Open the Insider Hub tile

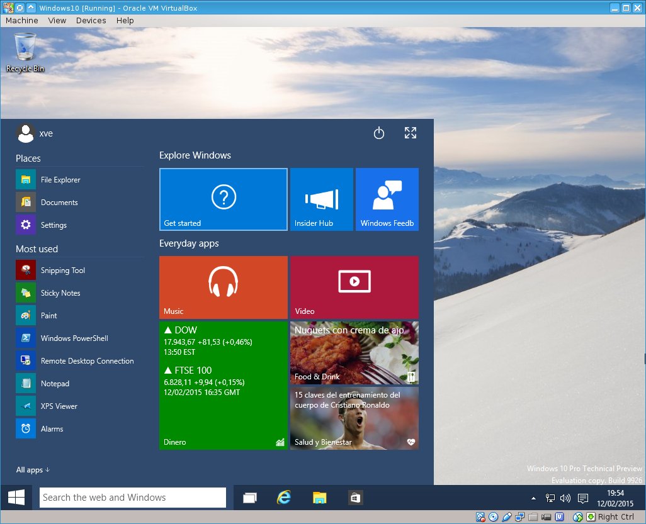321,199
